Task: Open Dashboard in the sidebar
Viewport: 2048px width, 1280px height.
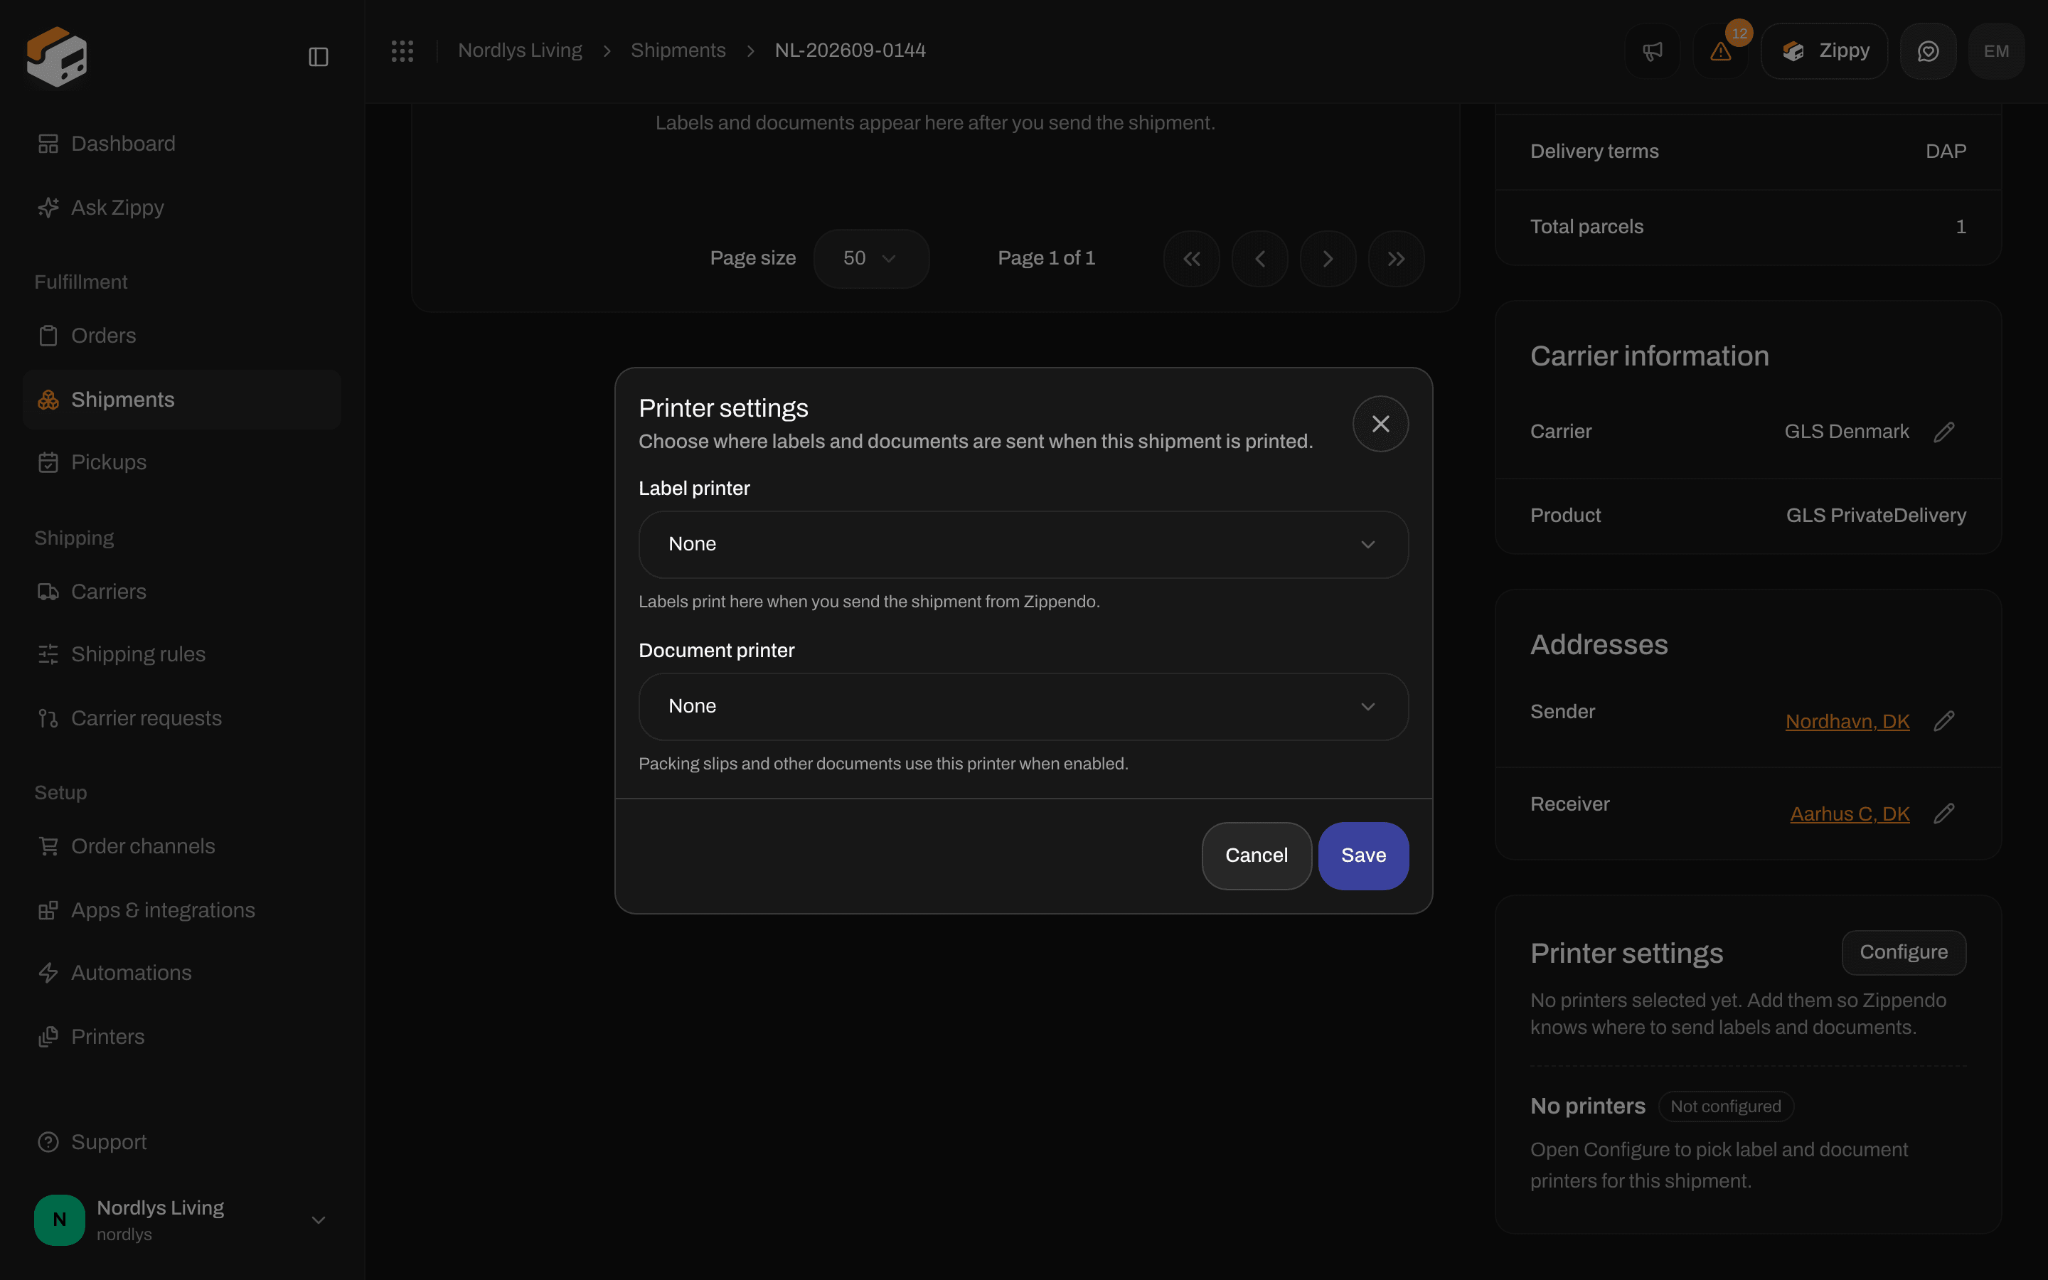Action: 182,144
